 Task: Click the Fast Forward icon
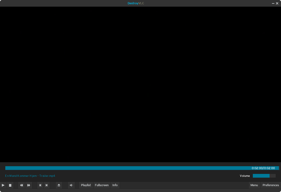(x=29, y=185)
